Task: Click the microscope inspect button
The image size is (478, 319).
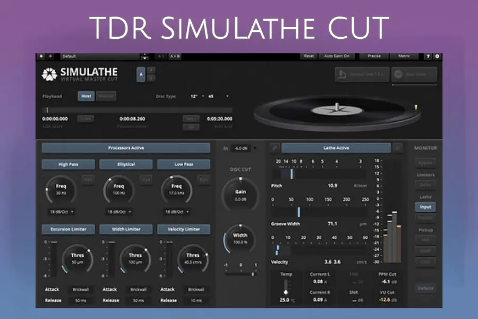Action: (362, 74)
